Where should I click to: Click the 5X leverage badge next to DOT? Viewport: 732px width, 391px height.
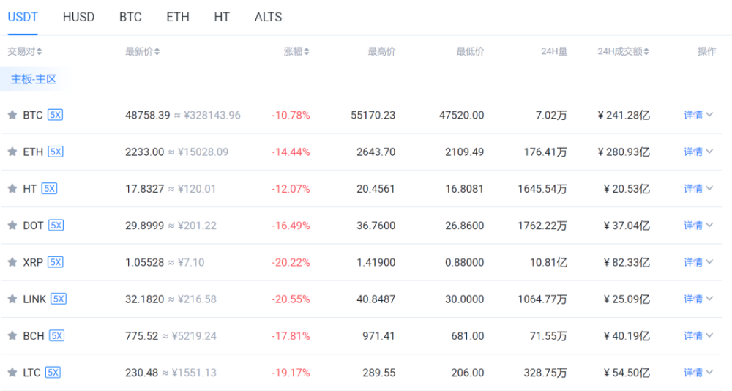pyautogui.click(x=56, y=226)
